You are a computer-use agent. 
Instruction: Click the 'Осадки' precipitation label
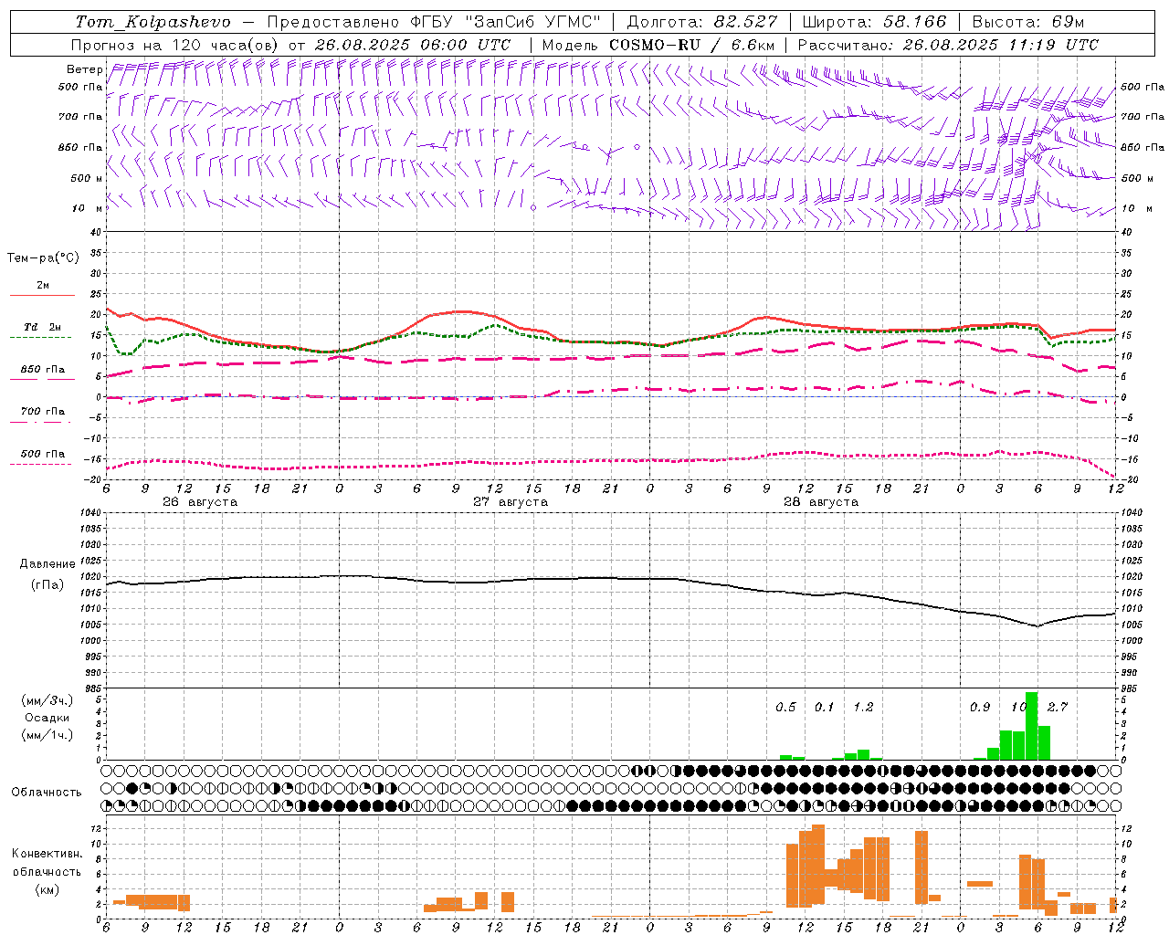tap(47, 718)
